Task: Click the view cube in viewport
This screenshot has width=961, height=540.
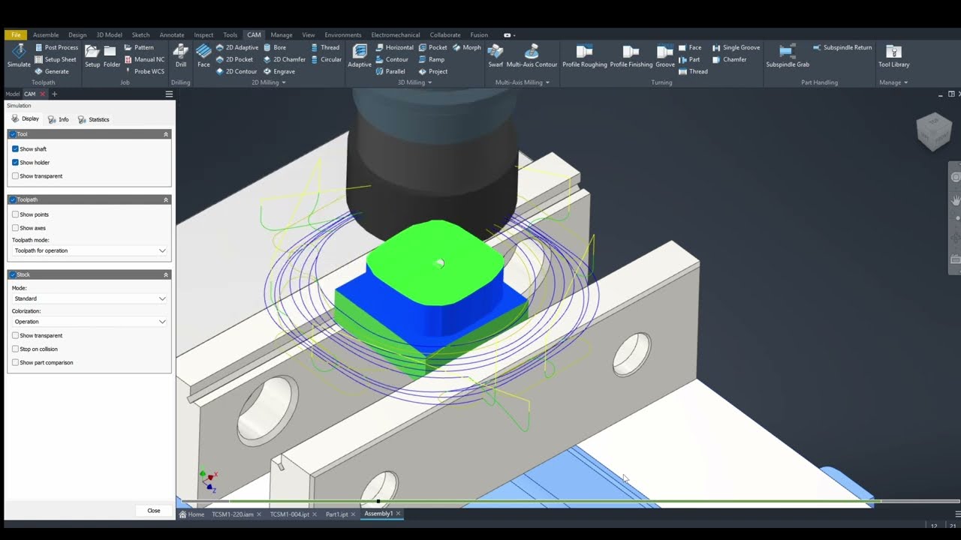Action: coord(934,132)
